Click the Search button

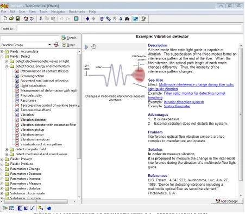69,38
